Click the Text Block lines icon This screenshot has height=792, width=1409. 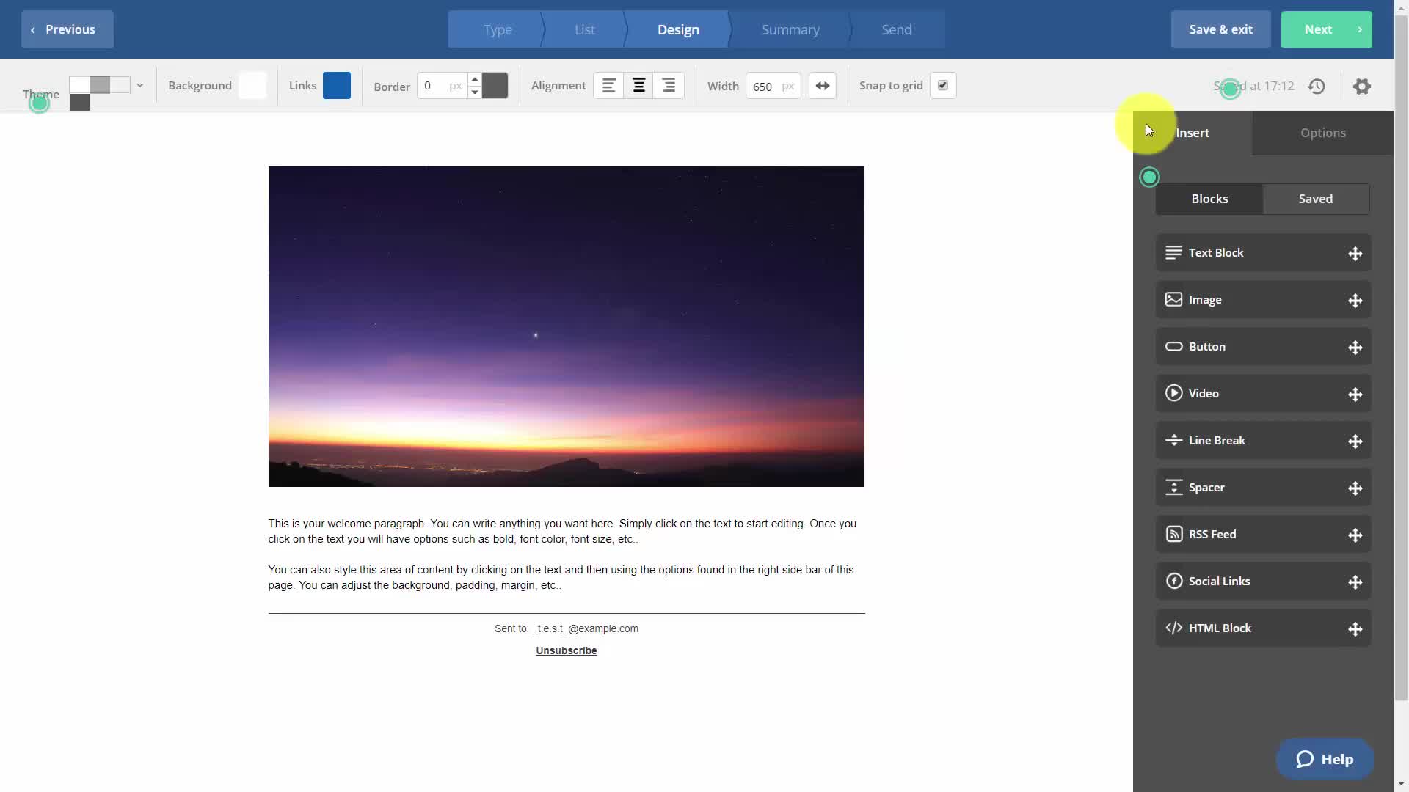1173,252
